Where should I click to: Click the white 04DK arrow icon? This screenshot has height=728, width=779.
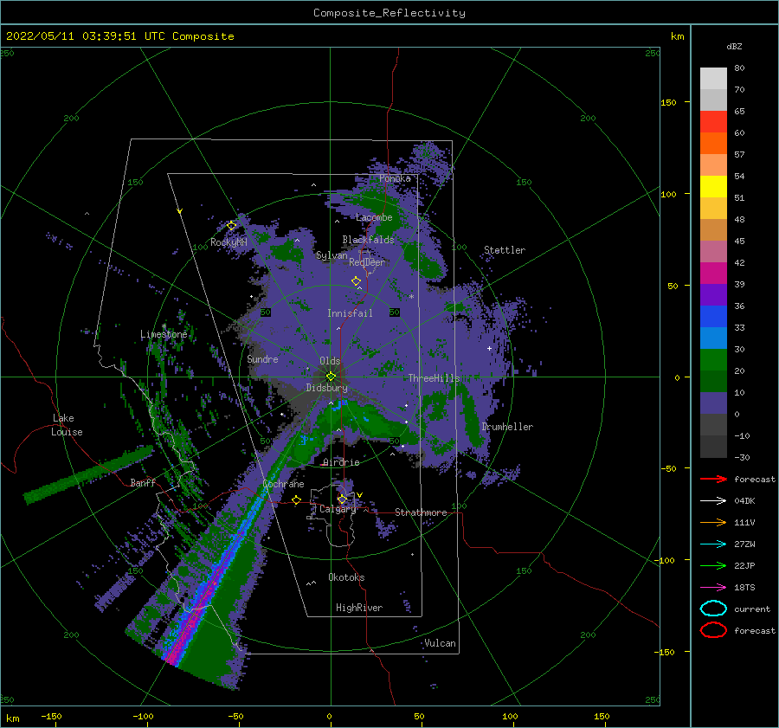713,500
